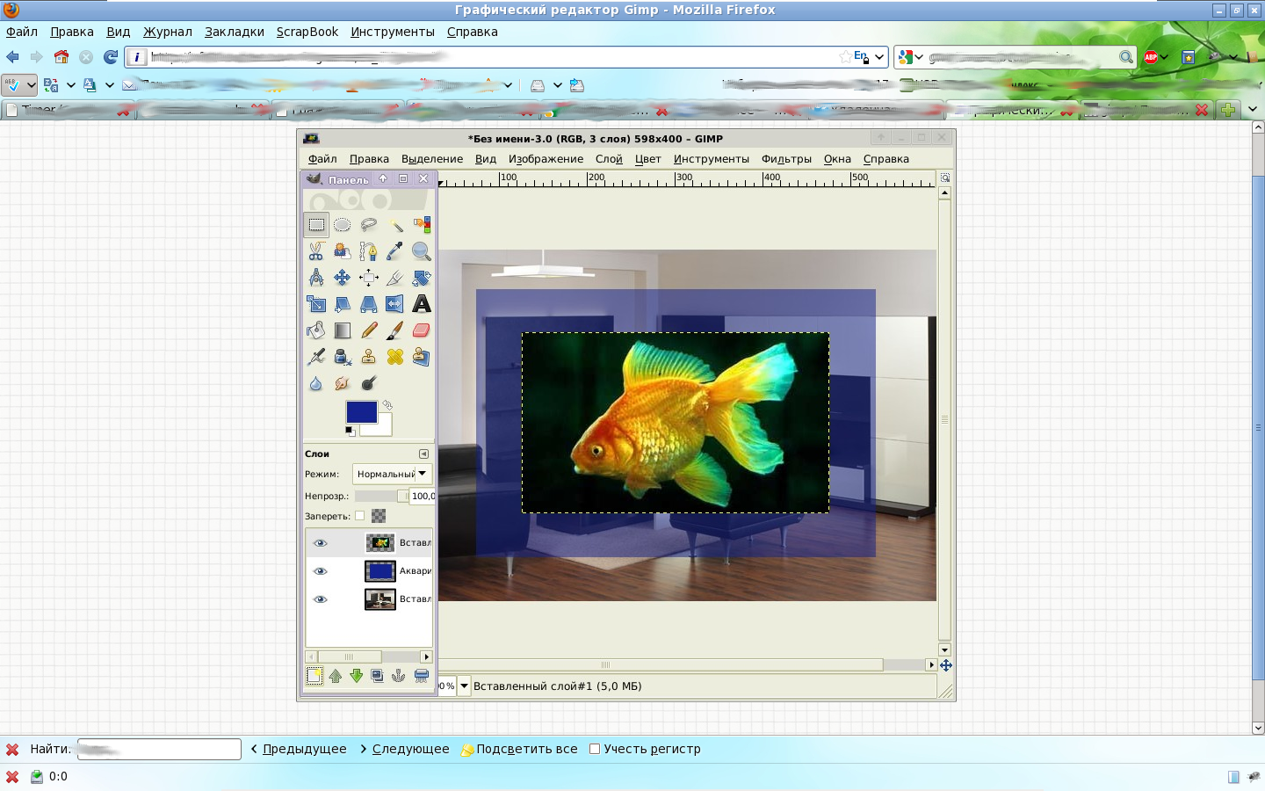Open the GIMP Фильтры menu
The height and width of the screenshot is (791, 1265).
pyautogui.click(x=786, y=159)
